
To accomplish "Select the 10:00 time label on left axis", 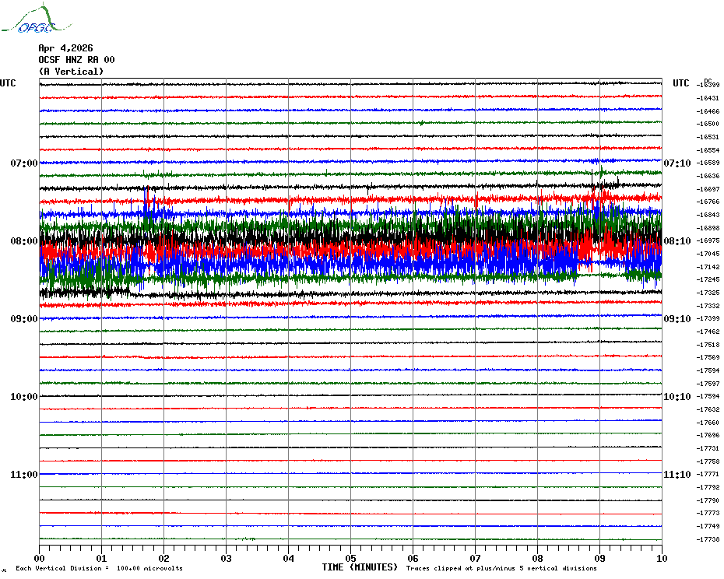I will tap(23, 397).
